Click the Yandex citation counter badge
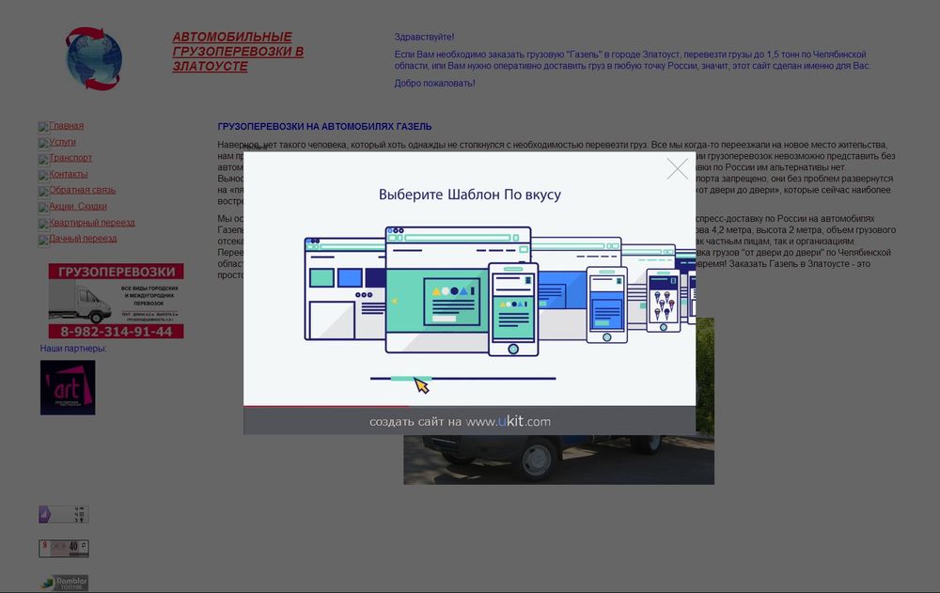 (64, 548)
